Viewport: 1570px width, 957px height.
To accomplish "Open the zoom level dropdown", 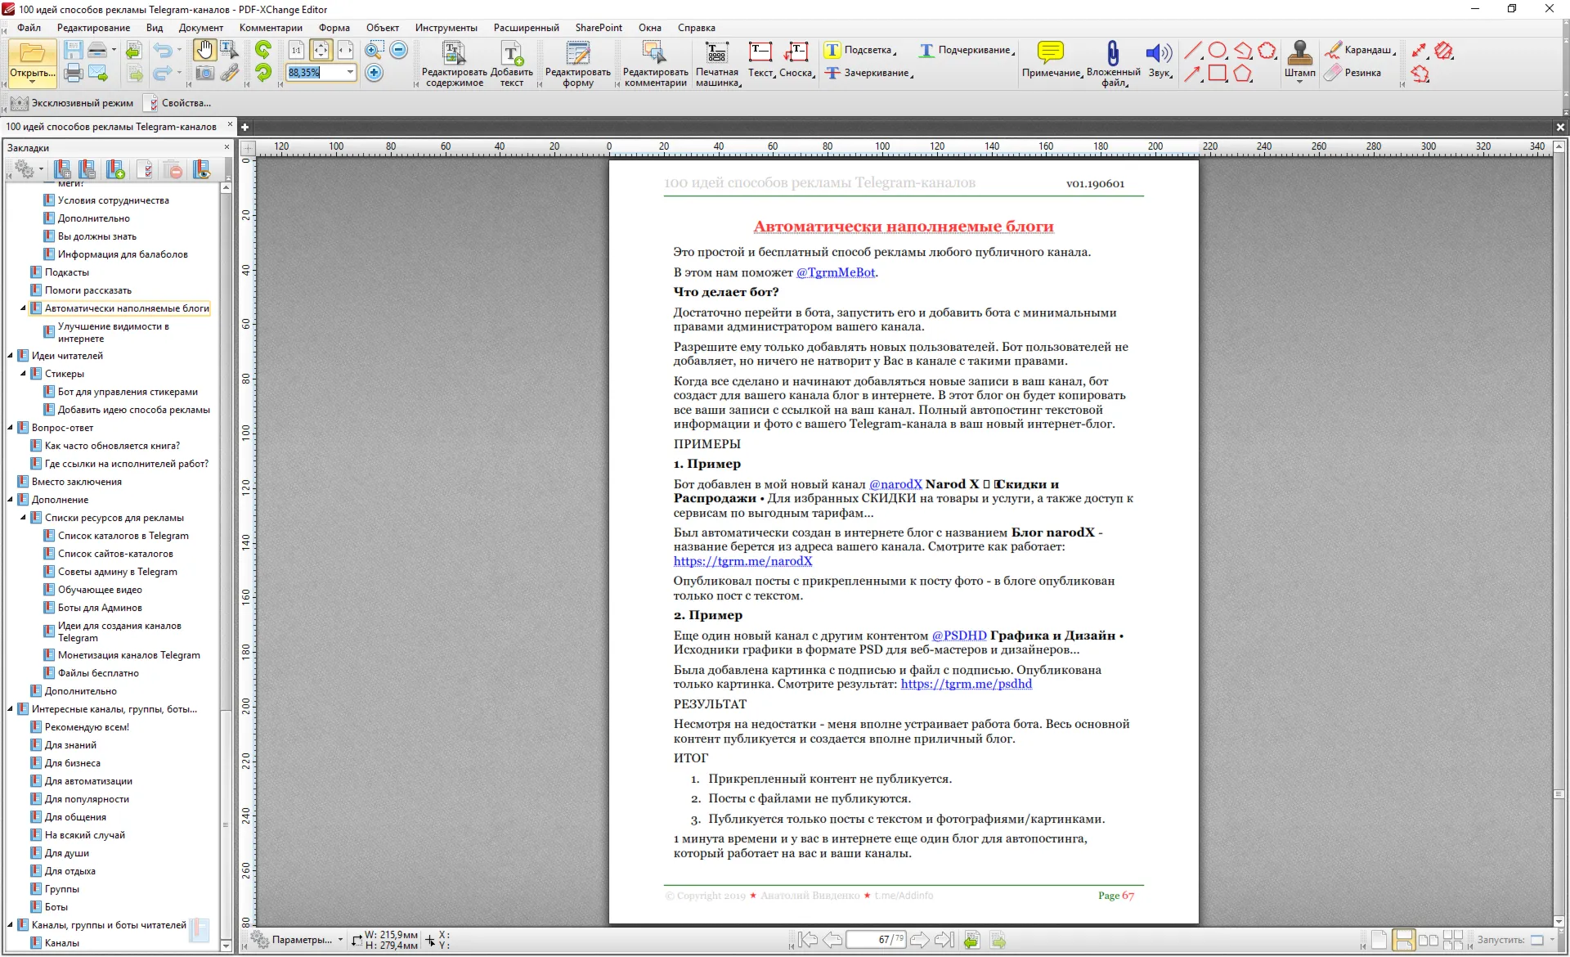I will click(350, 72).
